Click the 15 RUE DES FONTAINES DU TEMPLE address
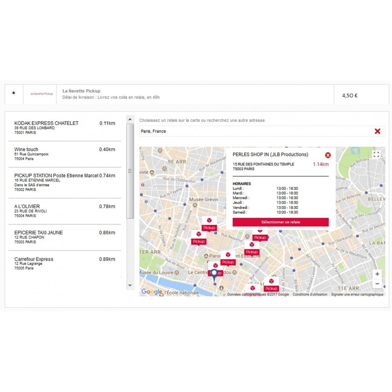This screenshot has width=392, height=392. (263, 164)
